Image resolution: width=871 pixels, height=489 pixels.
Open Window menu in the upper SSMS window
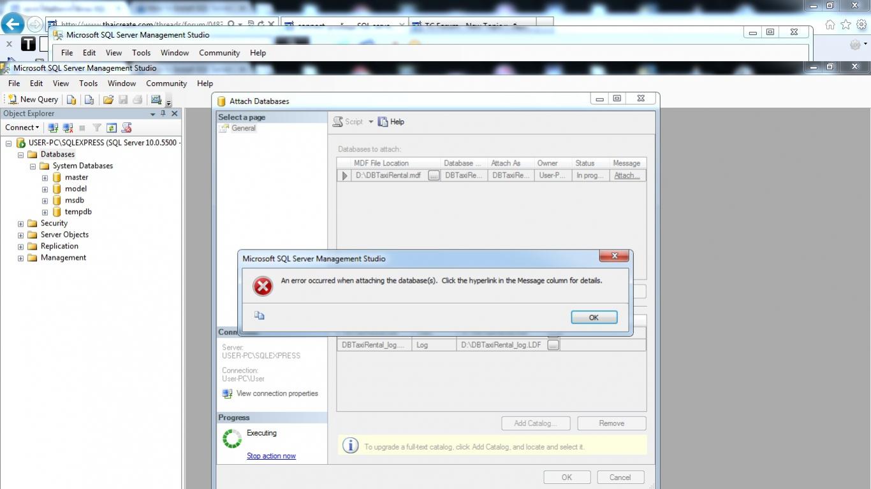click(x=175, y=53)
